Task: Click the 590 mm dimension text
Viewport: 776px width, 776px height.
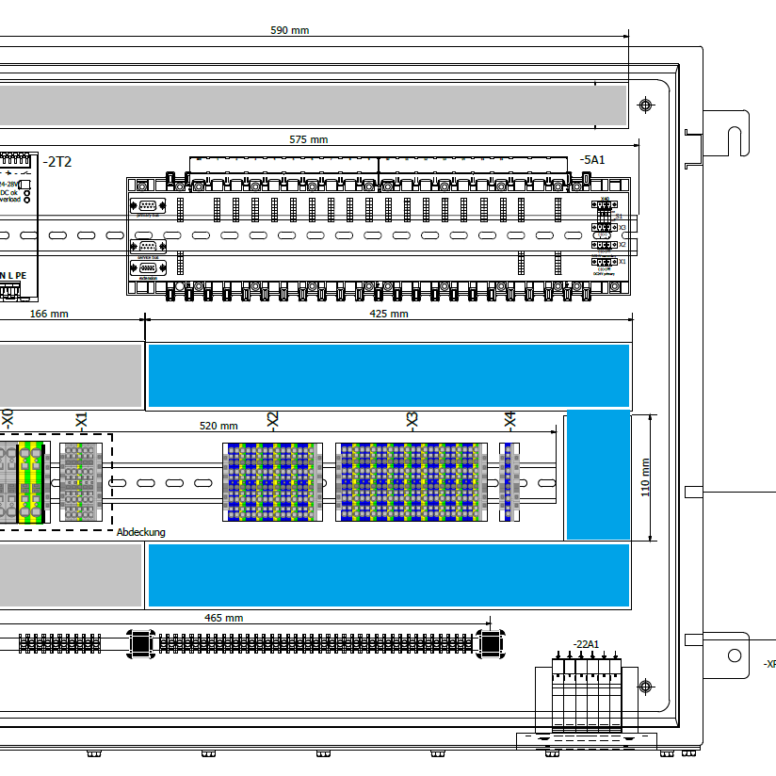Action: [x=290, y=30]
